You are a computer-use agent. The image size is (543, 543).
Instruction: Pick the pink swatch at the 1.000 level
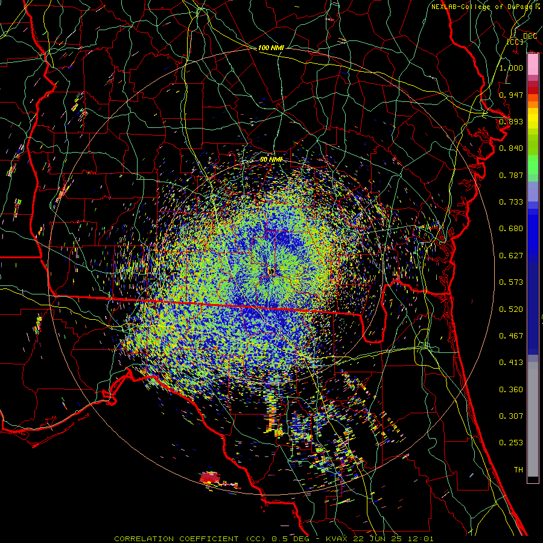tap(533, 65)
